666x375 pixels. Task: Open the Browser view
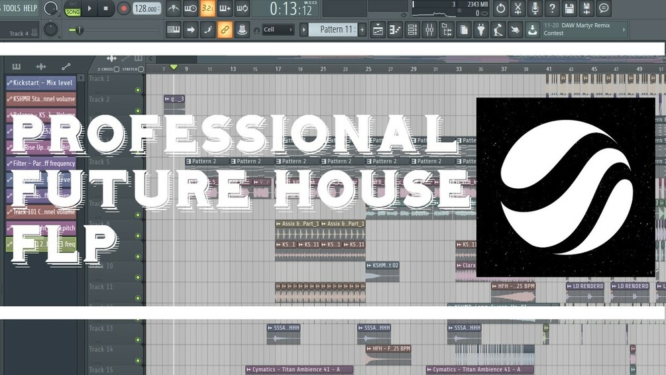447,30
